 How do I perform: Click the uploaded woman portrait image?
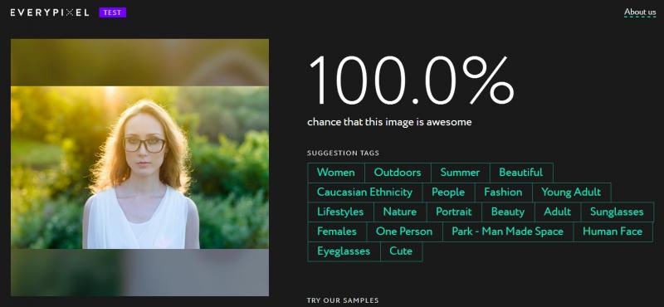[x=139, y=168]
